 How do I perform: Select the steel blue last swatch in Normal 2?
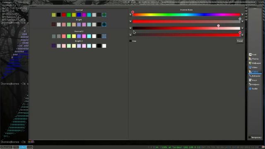[104, 36]
